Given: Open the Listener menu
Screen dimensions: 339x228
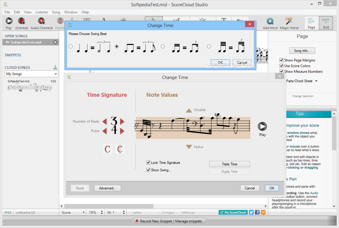Looking at the screenshot, I should click(x=42, y=12).
